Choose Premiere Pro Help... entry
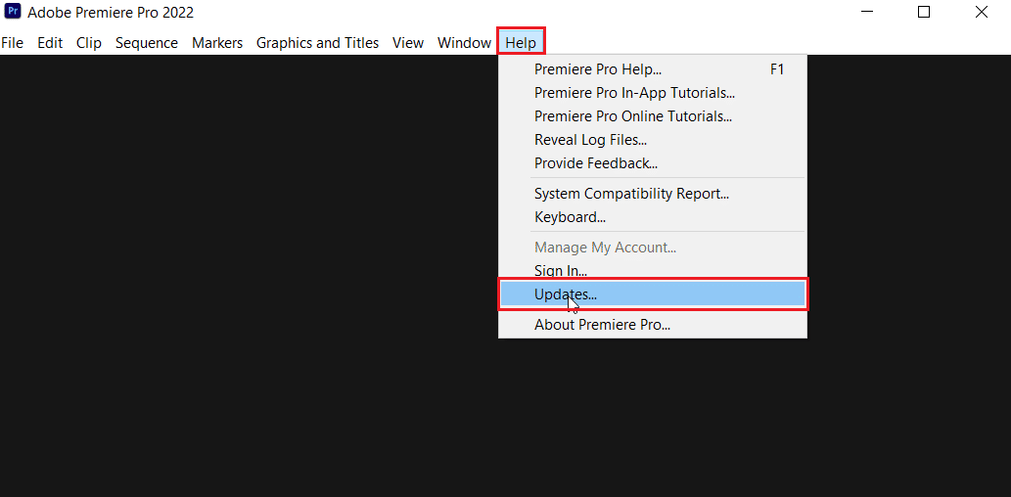 (653, 69)
